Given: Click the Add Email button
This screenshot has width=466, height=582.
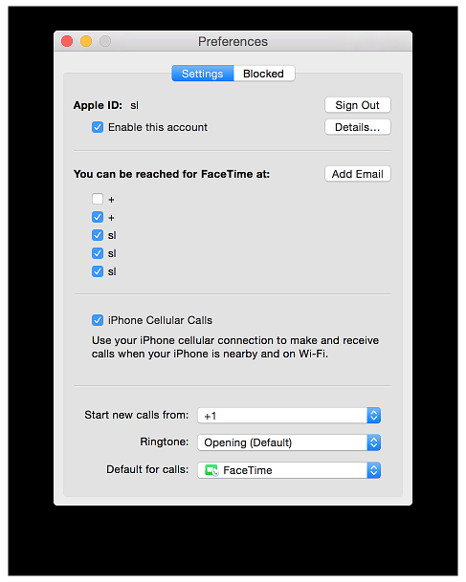Looking at the screenshot, I should [x=358, y=174].
